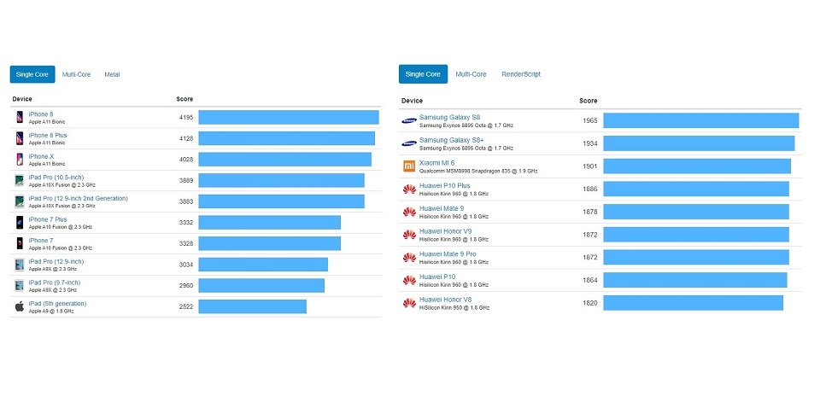Click the score value 1901
Image resolution: width=820 pixels, height=402 pixels.
(x=590, y=166)
